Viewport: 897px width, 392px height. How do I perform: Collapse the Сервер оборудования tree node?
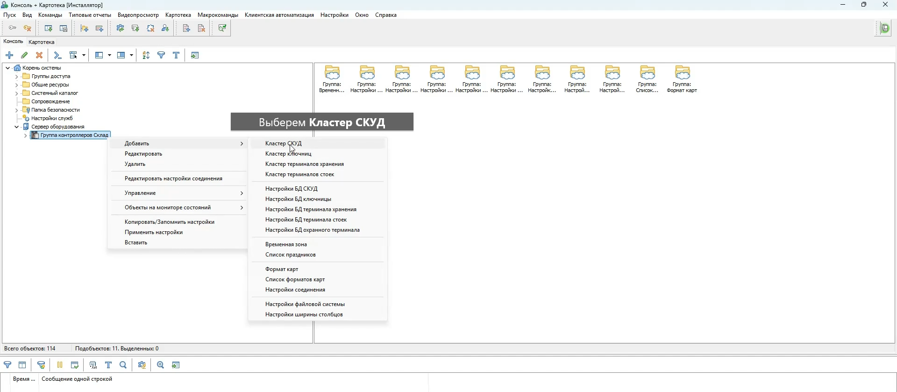16,127
